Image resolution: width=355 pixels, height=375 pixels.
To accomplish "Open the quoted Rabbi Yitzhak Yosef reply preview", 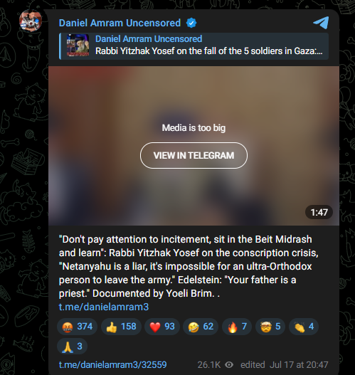I will [194, 46].
